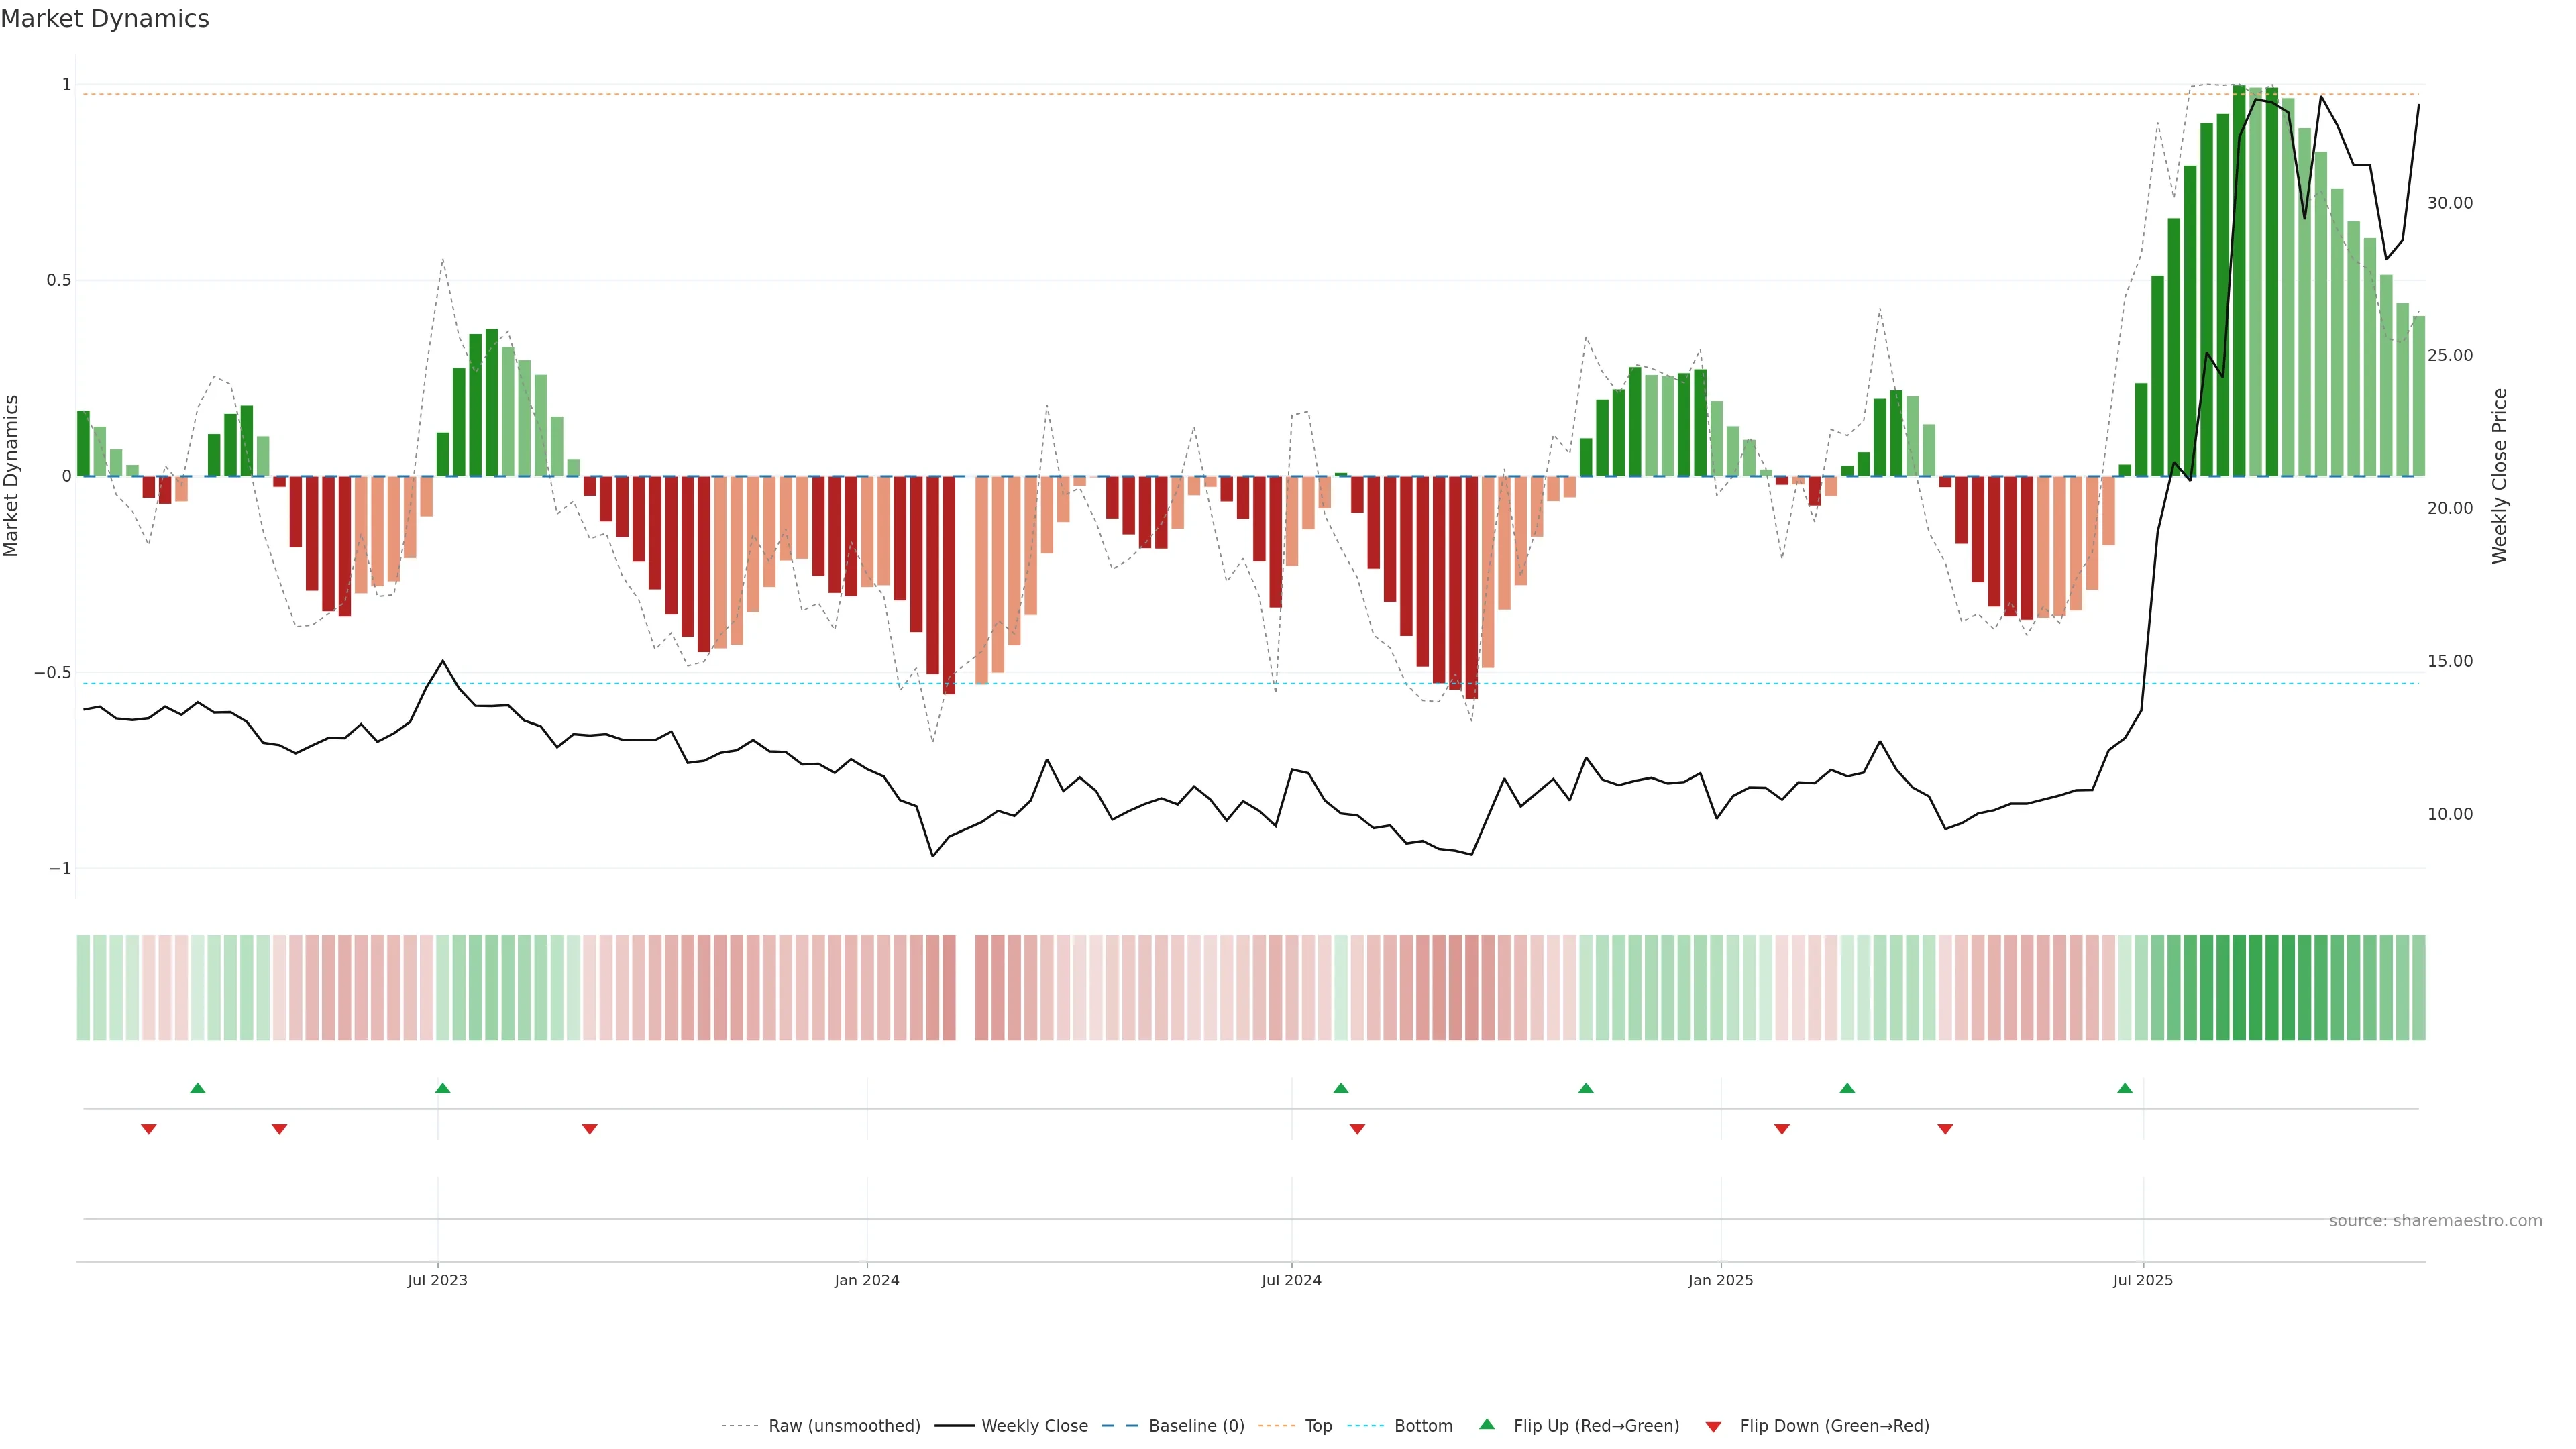Click the last red flip-down triangle marker
Screen dimensions: 2576x1449
coord(1945,1129)
